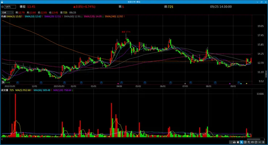
Task: Click the yellow triangle marker after 09/01
Action: tap(247, 84)
